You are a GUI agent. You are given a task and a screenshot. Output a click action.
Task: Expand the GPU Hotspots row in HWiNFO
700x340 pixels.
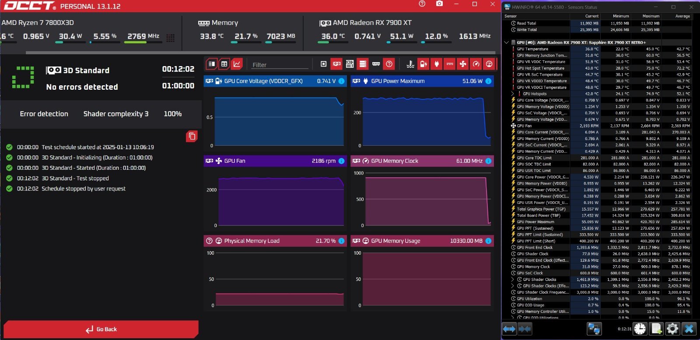[x=513, y=94]
